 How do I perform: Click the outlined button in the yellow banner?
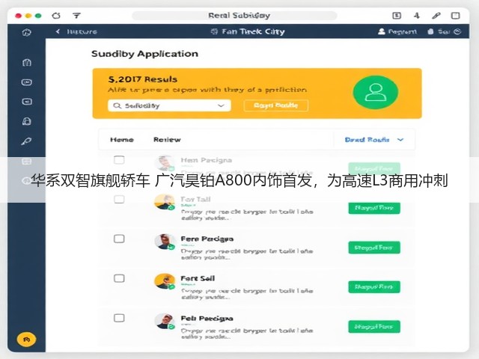point(276,105)
